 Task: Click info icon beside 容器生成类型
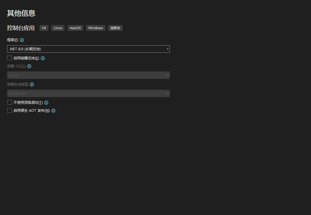[32, 84]
